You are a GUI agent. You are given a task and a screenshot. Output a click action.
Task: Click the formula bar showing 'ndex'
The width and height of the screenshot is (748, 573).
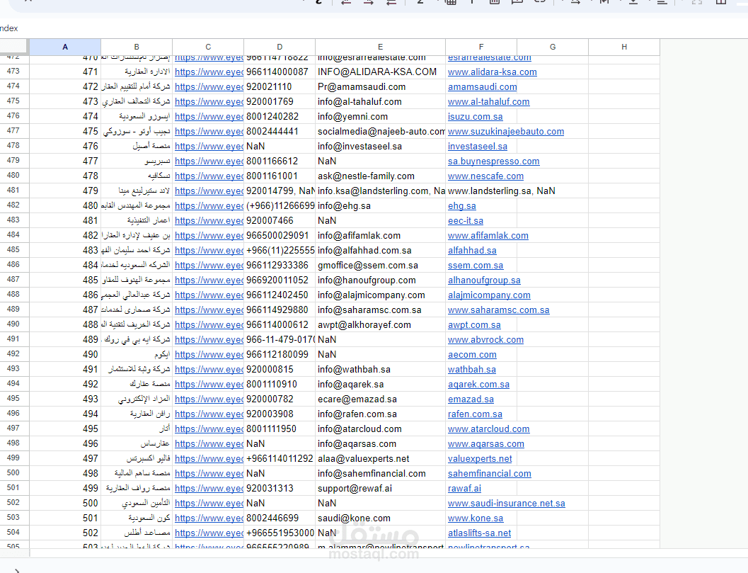[374, 28]
